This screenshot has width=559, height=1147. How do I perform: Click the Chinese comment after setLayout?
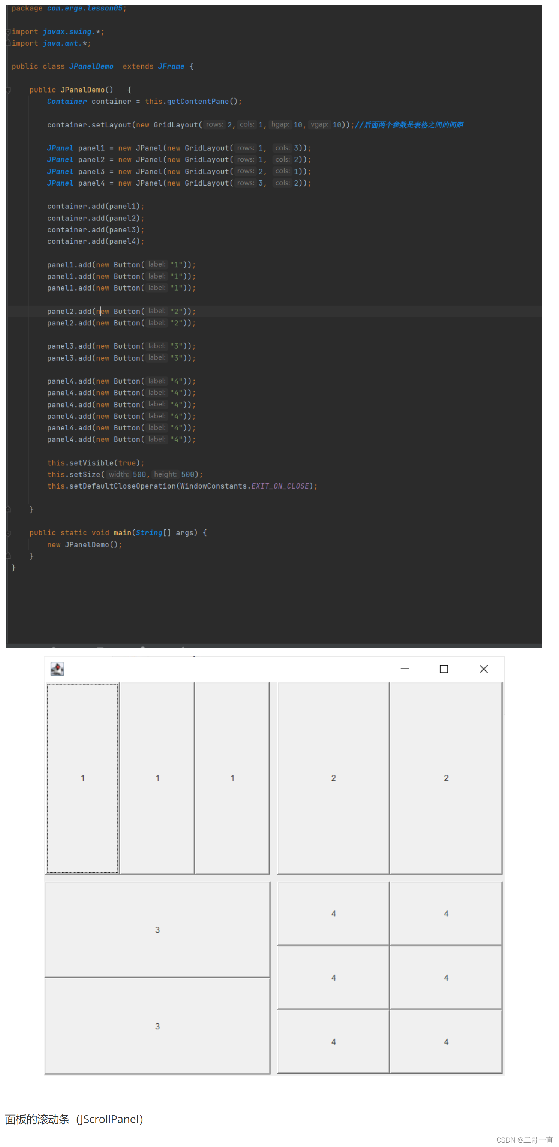coord(409,125)
